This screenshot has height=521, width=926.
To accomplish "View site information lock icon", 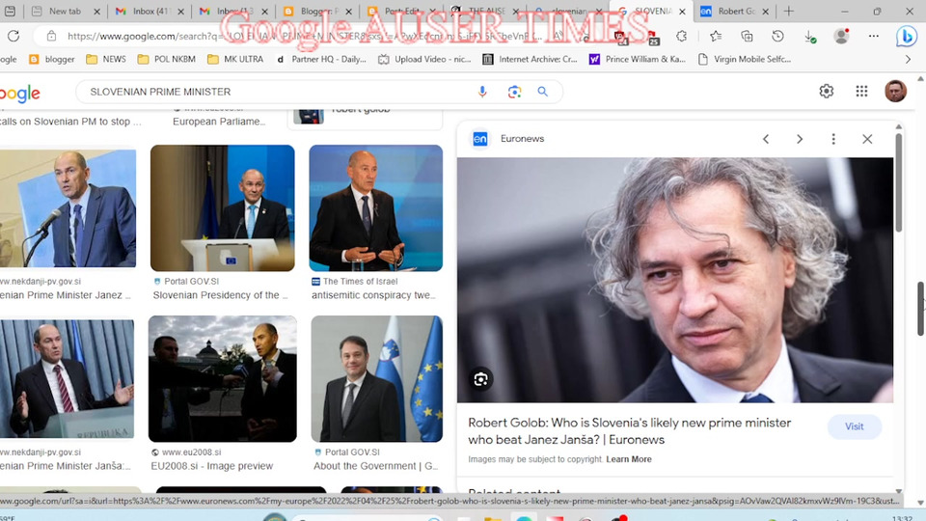I will tap(51, 36).
